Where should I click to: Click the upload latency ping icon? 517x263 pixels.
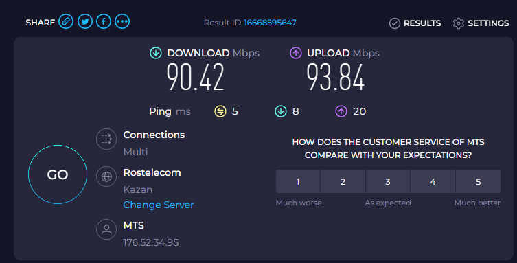[x=341, y=111]
